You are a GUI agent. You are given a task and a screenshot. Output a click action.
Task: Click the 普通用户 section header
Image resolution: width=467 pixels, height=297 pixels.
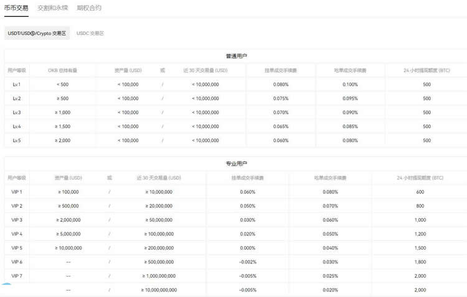click(236, 56)
